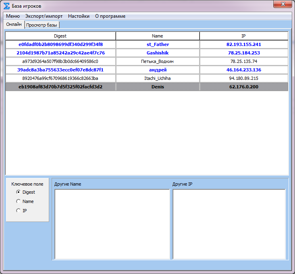Open the Меню menu
This screenshot has width=295, height=274.
tap(13, 16)
